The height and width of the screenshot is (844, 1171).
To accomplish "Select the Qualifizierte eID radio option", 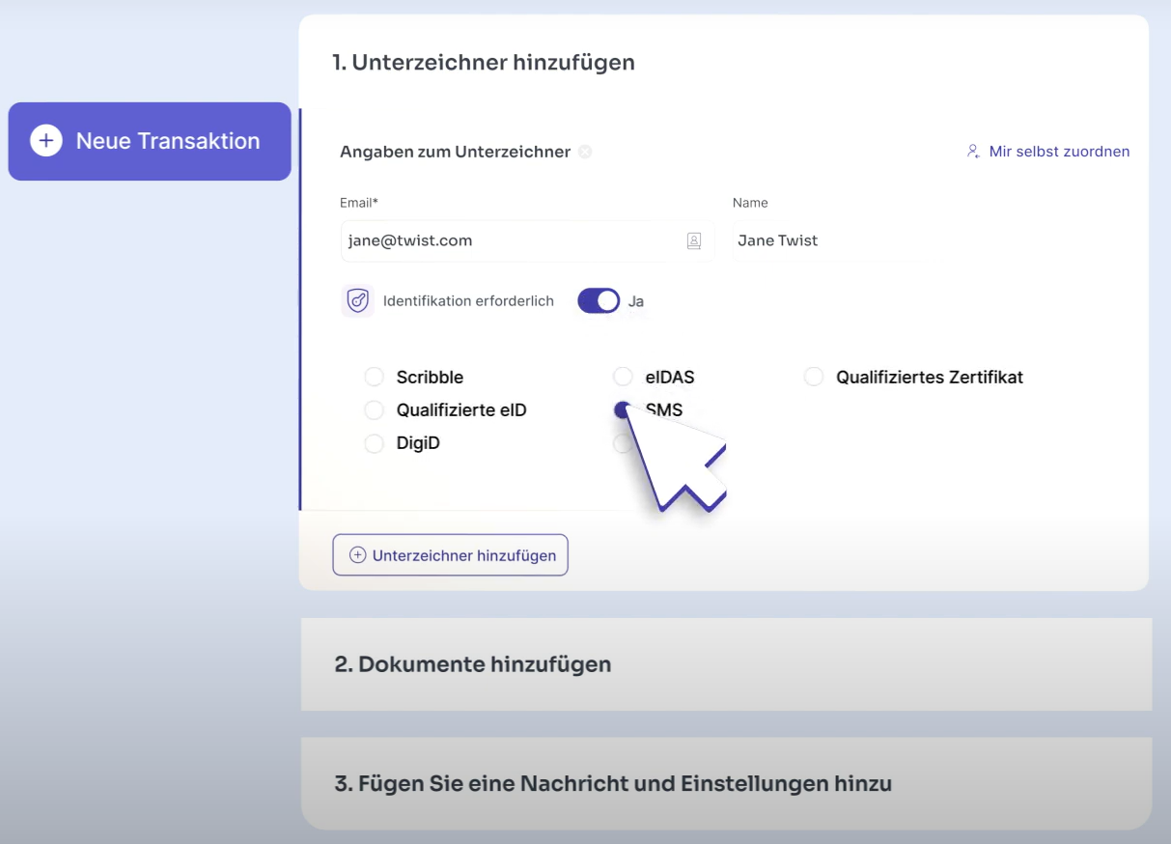I will tap(374, 410).
